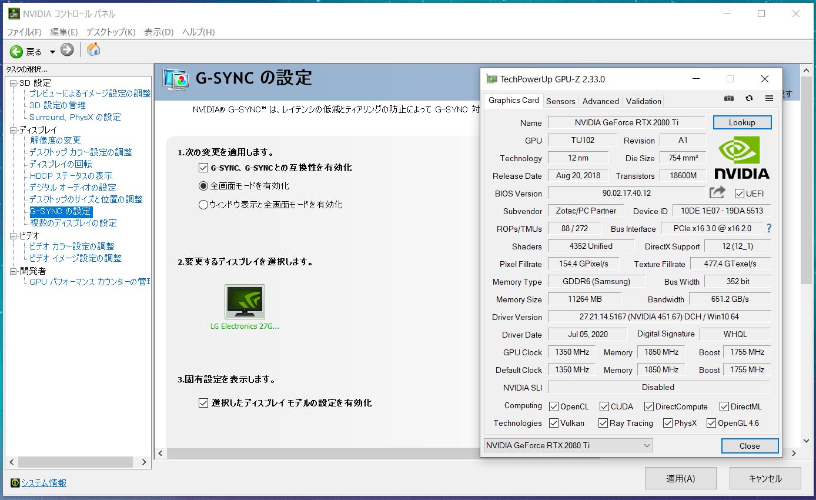Open 解像度の変更 in the tree
816x500 pixels.
coord(55,141)
